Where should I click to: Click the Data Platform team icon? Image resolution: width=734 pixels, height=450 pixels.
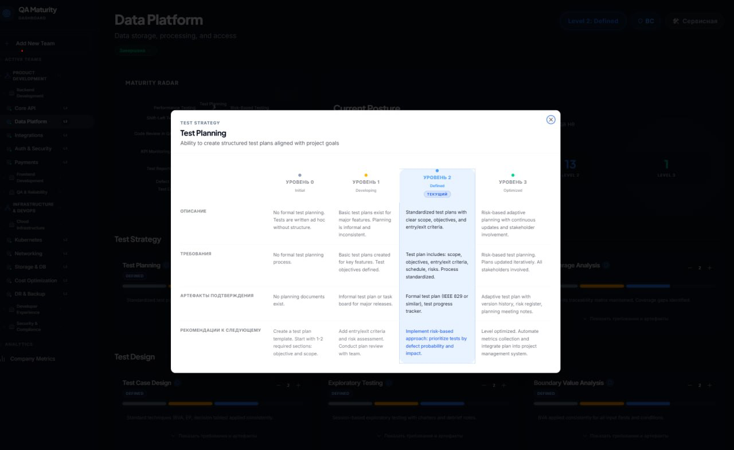tap(9, 122)
